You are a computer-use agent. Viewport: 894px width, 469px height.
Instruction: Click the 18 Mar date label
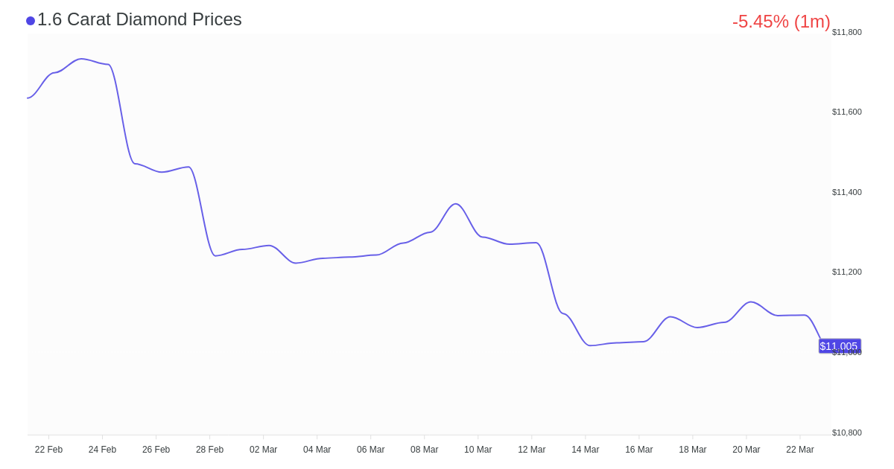click(692, 450)
